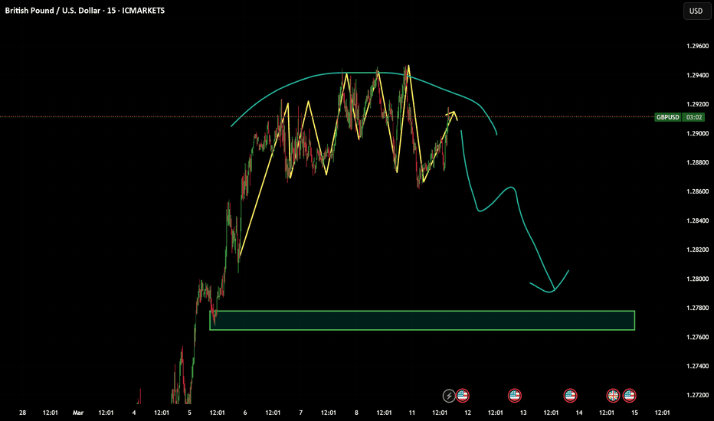714x421 pixels.
Task: Click date 14 on the time axis
Action: tap(578, 413)
